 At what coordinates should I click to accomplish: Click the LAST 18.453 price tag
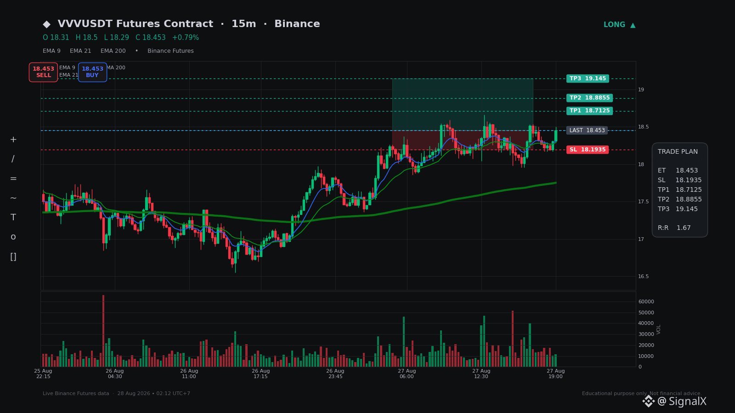(587, 130)
